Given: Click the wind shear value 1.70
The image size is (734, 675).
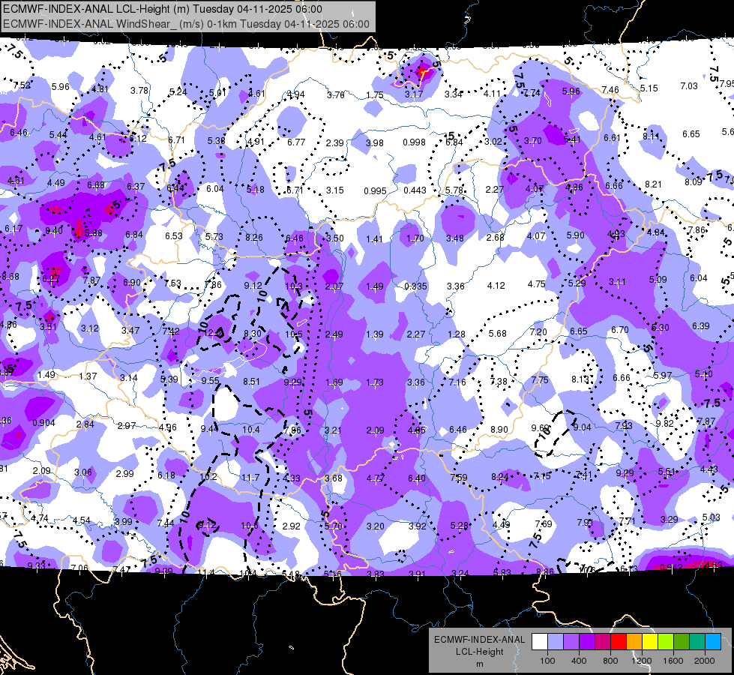Looking at the screenshot, I should 415,238.
